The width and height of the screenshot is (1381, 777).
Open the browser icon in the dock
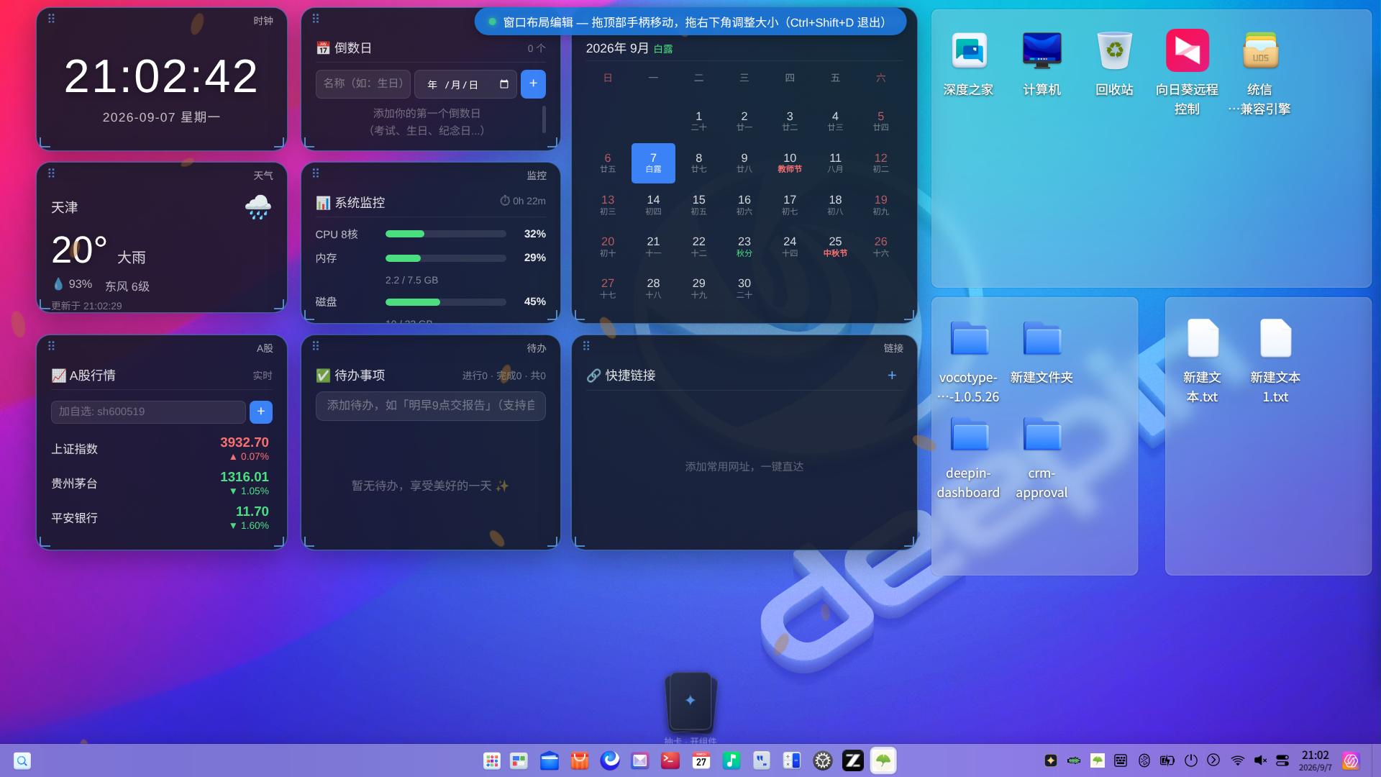pyautogui.click(x=610, y=760)
